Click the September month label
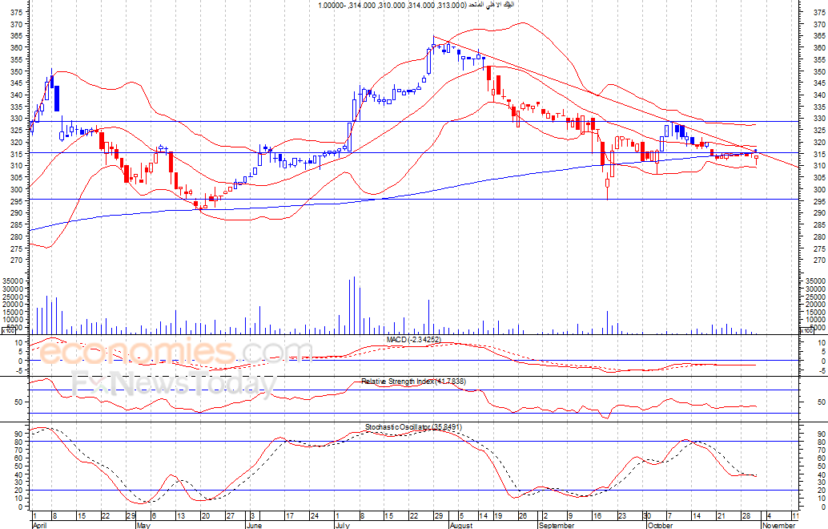Image resolution: width=828 pixels, height=529 pixels. 556,525
